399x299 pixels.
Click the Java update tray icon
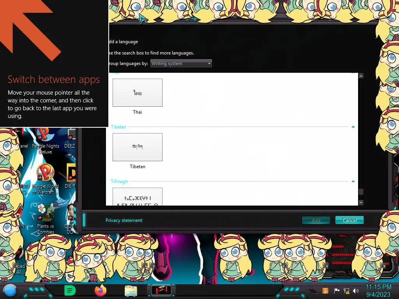click(325, 290)
